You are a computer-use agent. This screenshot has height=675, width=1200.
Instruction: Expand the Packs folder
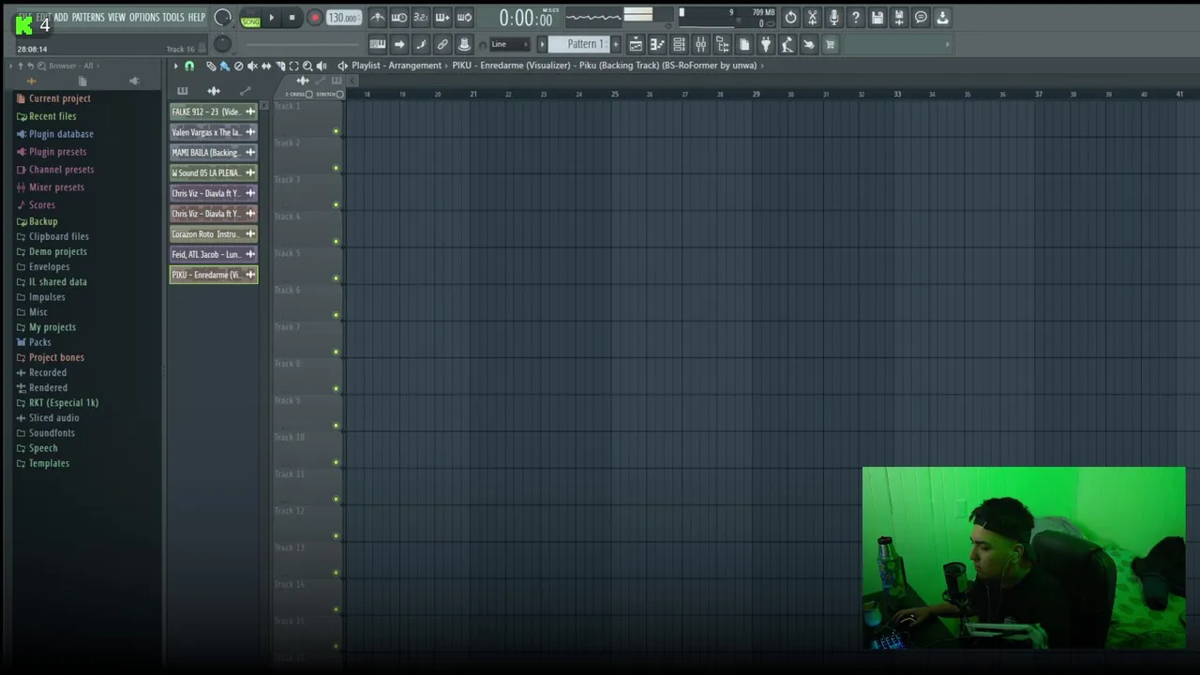point(39,342)
